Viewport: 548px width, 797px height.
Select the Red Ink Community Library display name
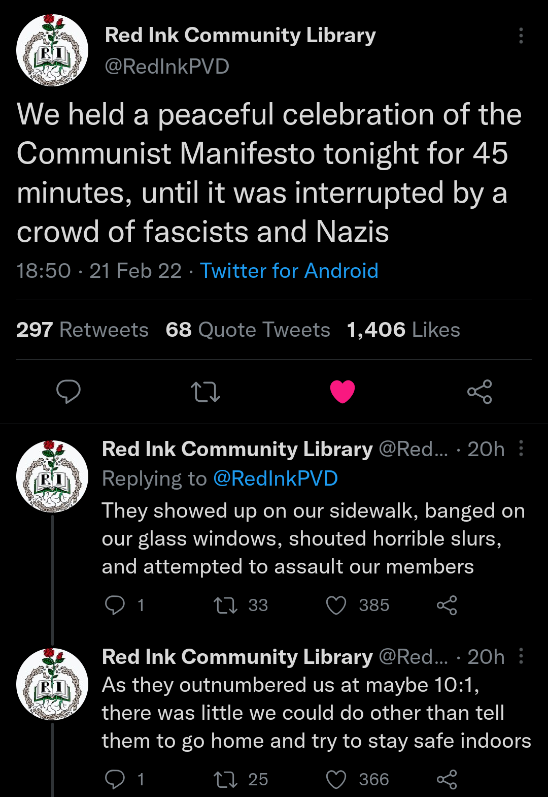click(x=239, y=35)
